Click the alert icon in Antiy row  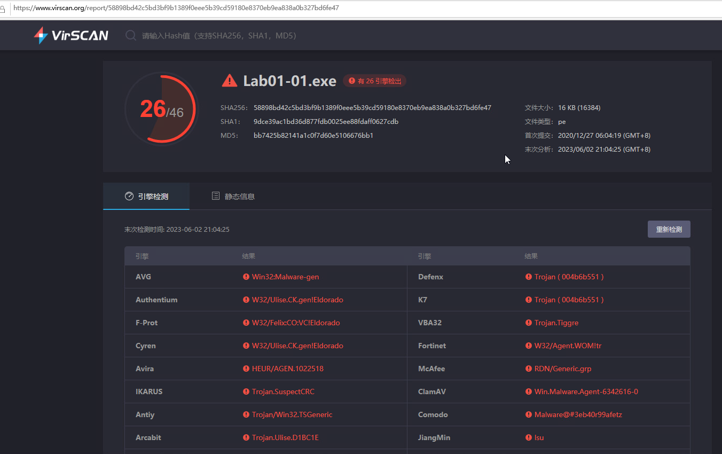[x=246, y=414]
